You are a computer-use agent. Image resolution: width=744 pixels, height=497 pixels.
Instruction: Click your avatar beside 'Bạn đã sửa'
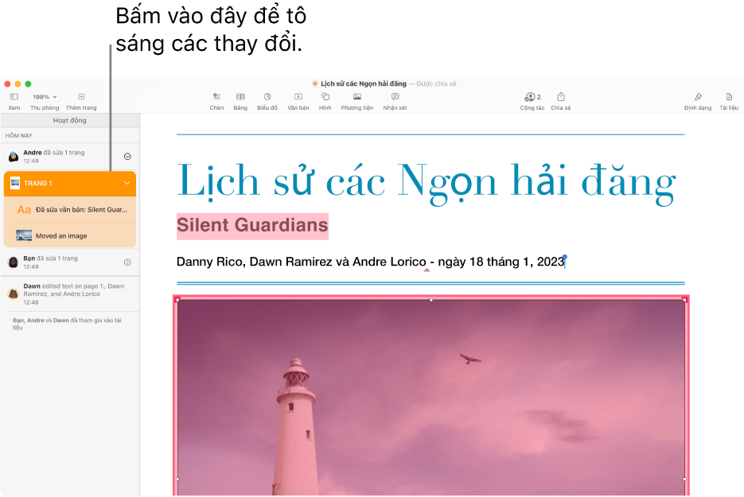[x=14, y=262]
